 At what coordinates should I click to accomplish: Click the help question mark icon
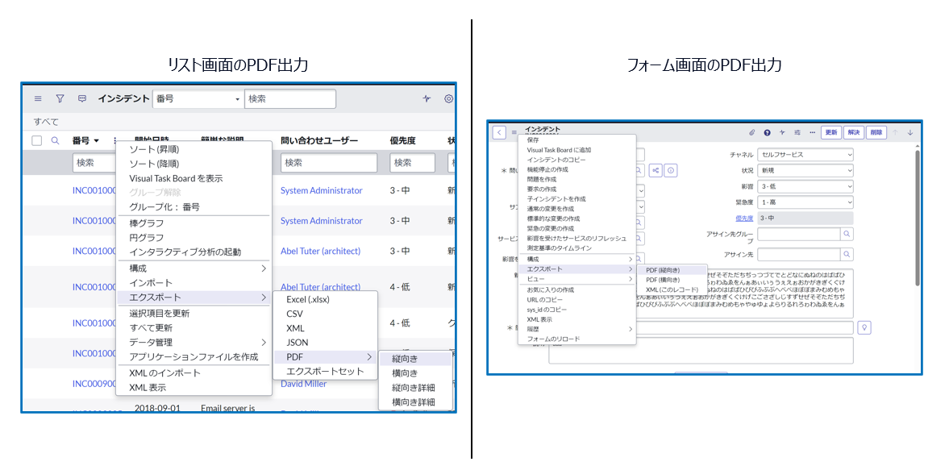pyautogui.click(x=768, y=132)
